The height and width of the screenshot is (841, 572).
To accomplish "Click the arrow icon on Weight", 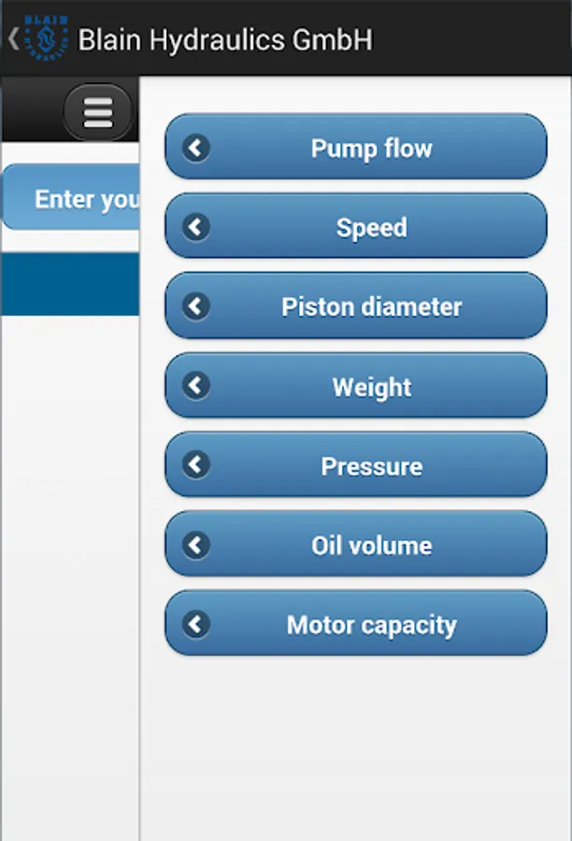I will click(x=196, y=385).
